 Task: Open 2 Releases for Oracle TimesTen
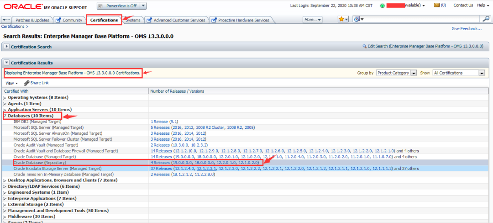click(x=160, y=174)
